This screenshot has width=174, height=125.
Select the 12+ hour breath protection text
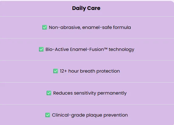(x=90, y=71)
